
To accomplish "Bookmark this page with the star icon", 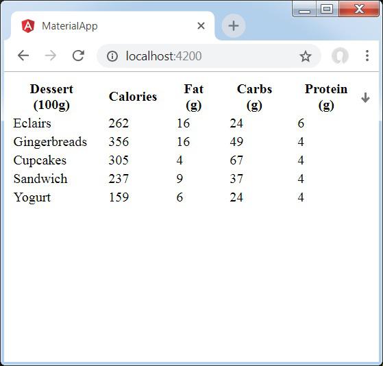I will coord(306,56).
